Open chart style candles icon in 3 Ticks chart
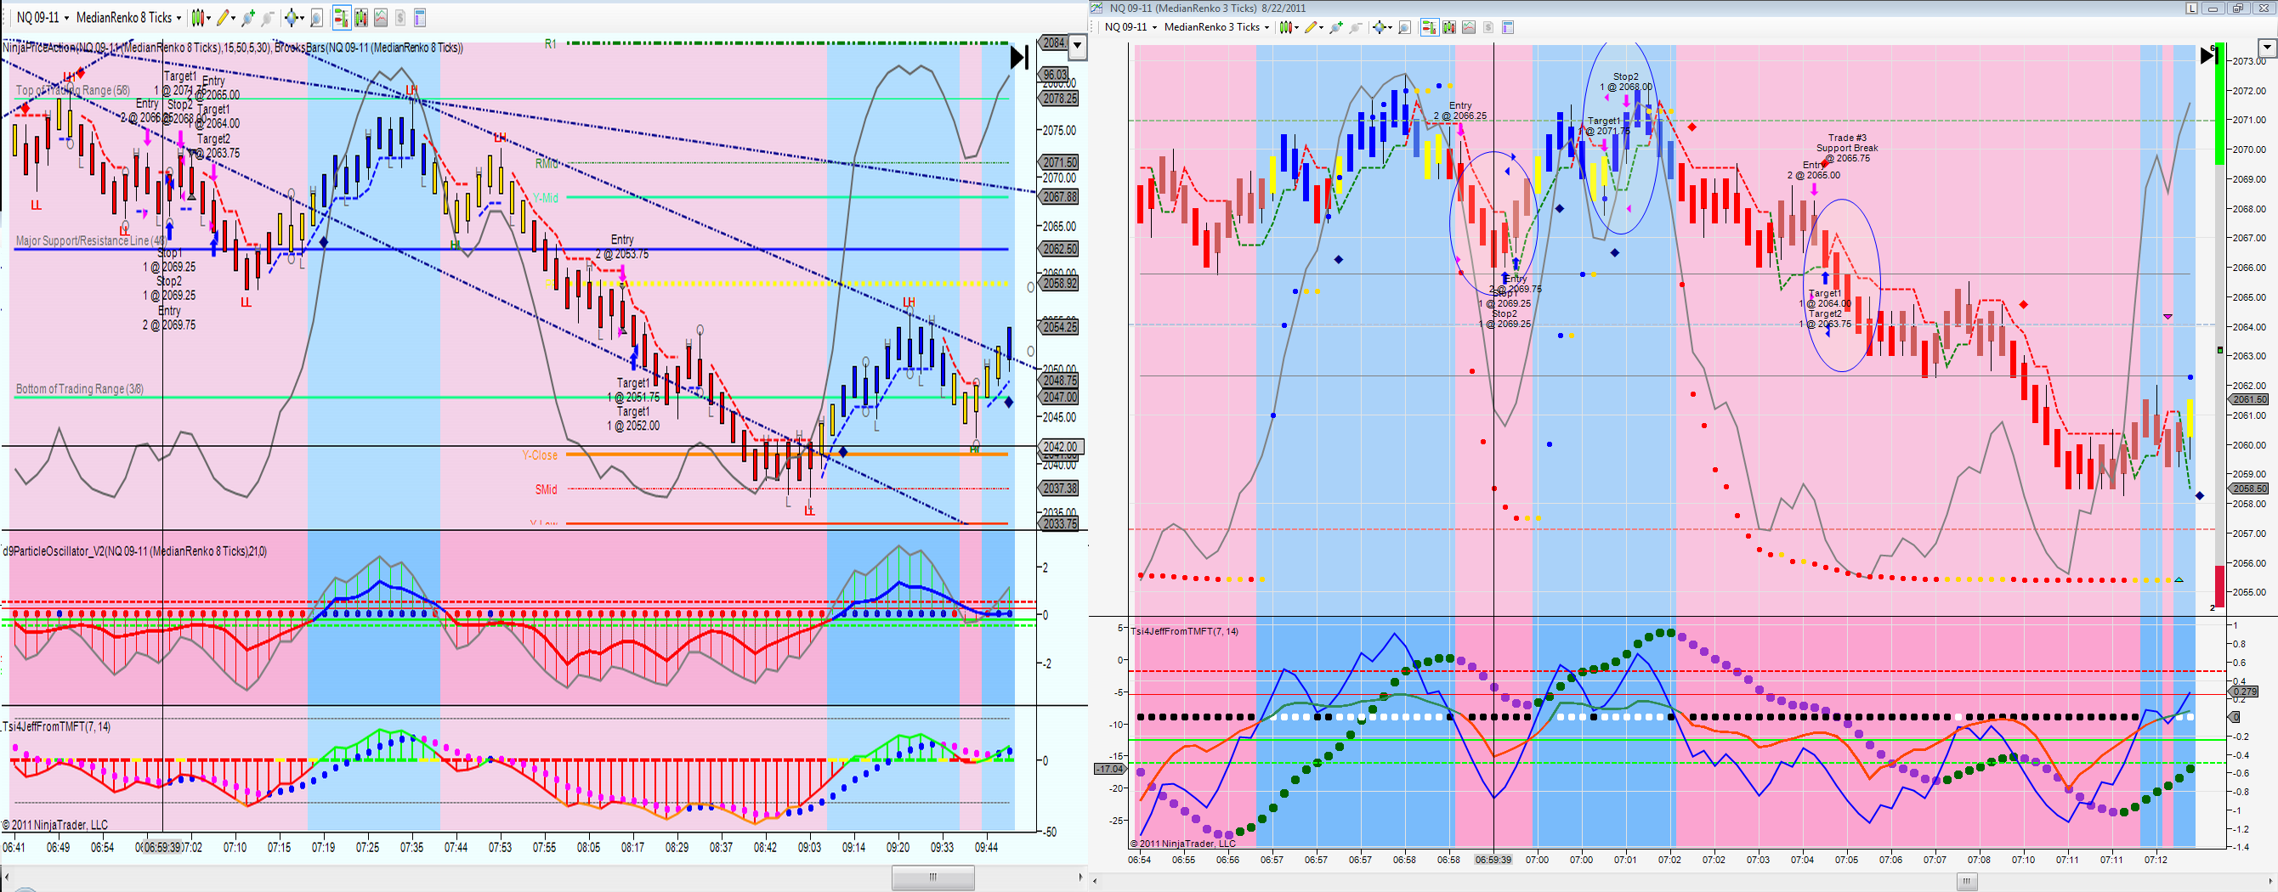This screenshot has height=892, width=2278. tap(1285, 27)
